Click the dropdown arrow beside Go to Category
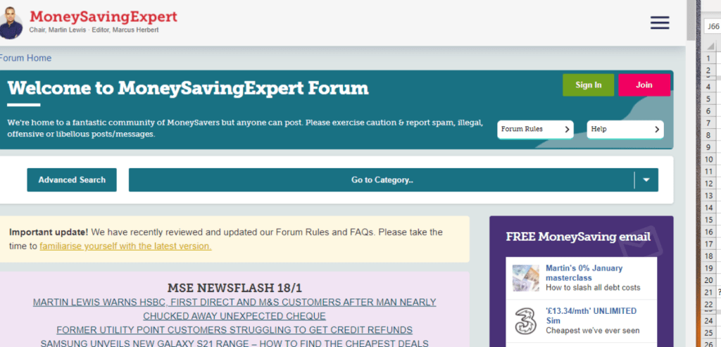Viewport: 721px width, 347px height. pyautogui.click(x=646, y=180)
